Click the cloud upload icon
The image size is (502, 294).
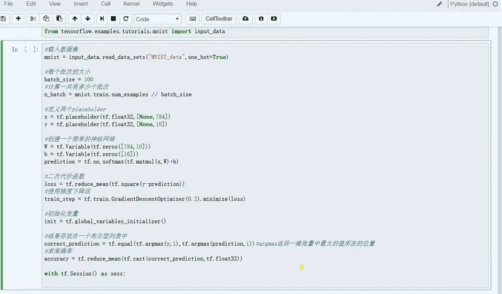245,19
